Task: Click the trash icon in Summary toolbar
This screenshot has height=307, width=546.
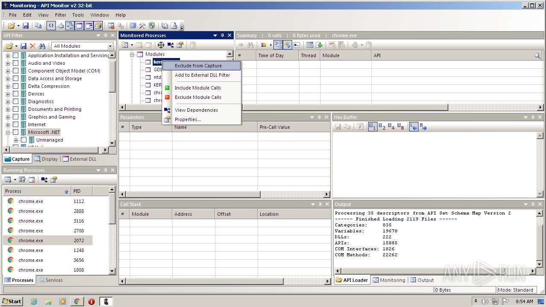Action: pos(369,45)
